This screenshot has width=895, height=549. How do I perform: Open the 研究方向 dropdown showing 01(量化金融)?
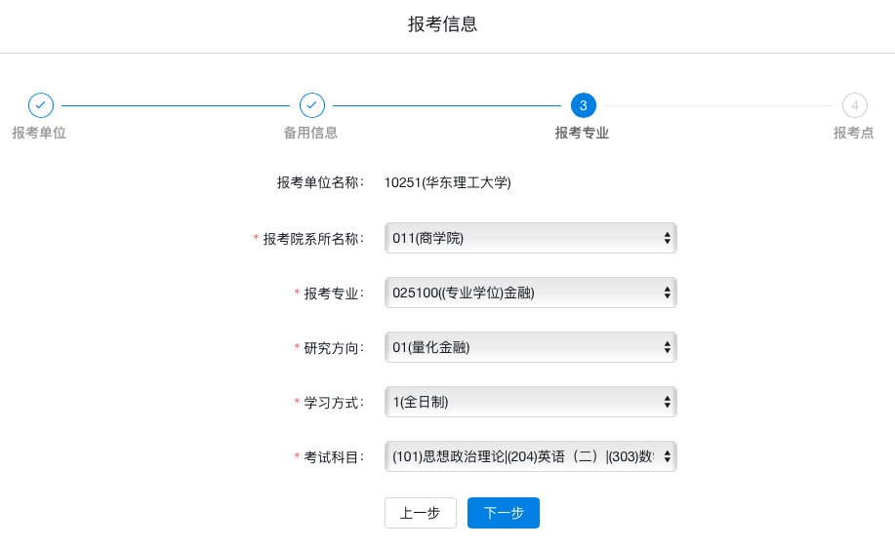pyautogui.click(x=531, y=347)
